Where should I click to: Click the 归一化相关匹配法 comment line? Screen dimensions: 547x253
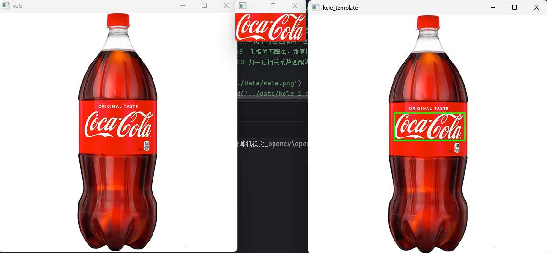pyautogui.click(x=272, y=53)
